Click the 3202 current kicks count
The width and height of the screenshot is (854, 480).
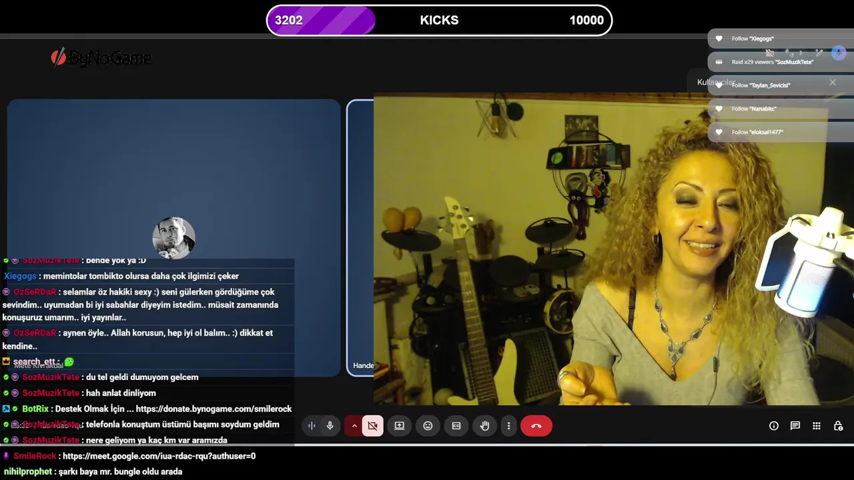coord(289,20)
